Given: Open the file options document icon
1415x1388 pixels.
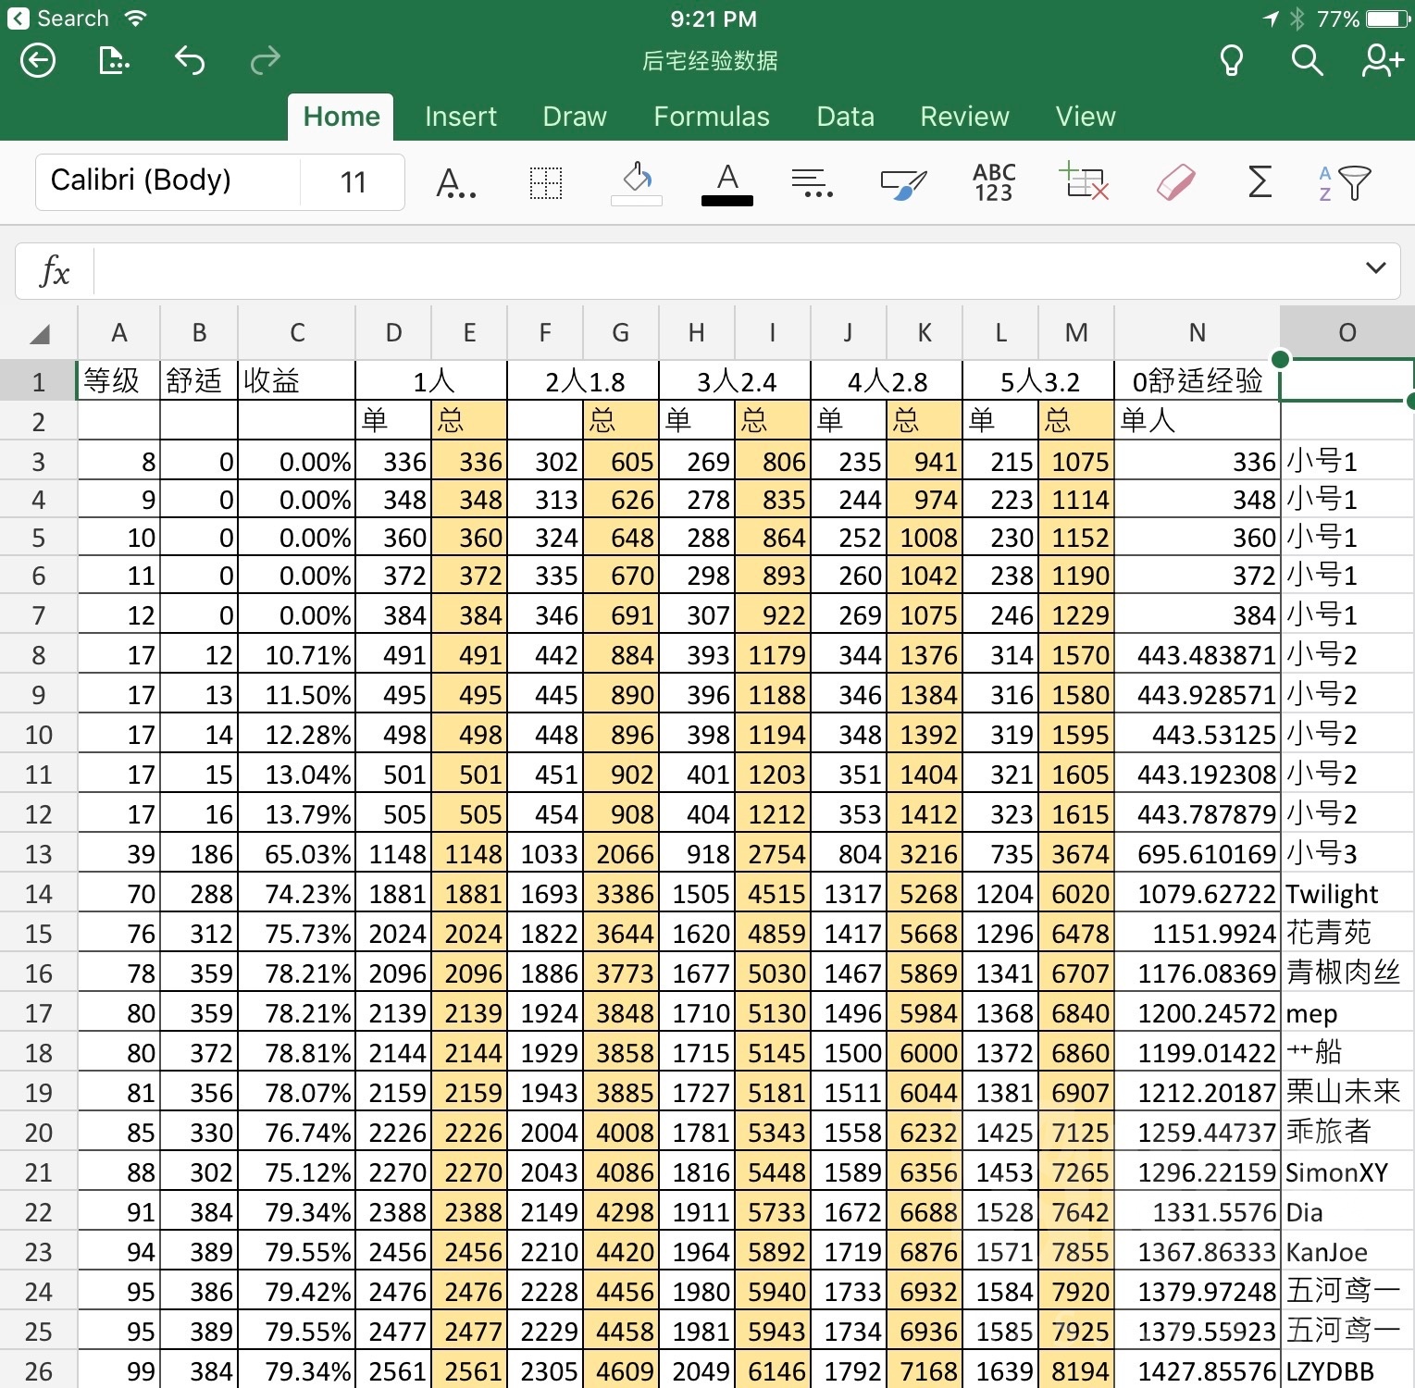Looking at the screenshot, I should (x=113, y=61).
